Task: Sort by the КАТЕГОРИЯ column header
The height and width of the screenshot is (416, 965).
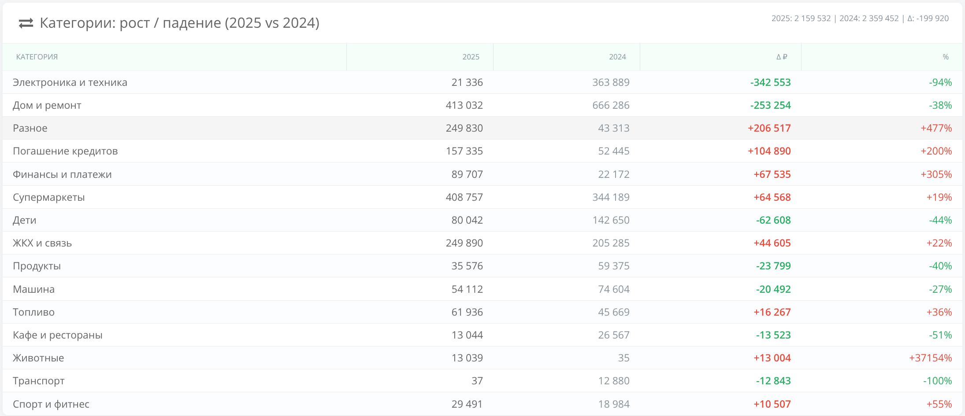Action: (x=37, y=57)
